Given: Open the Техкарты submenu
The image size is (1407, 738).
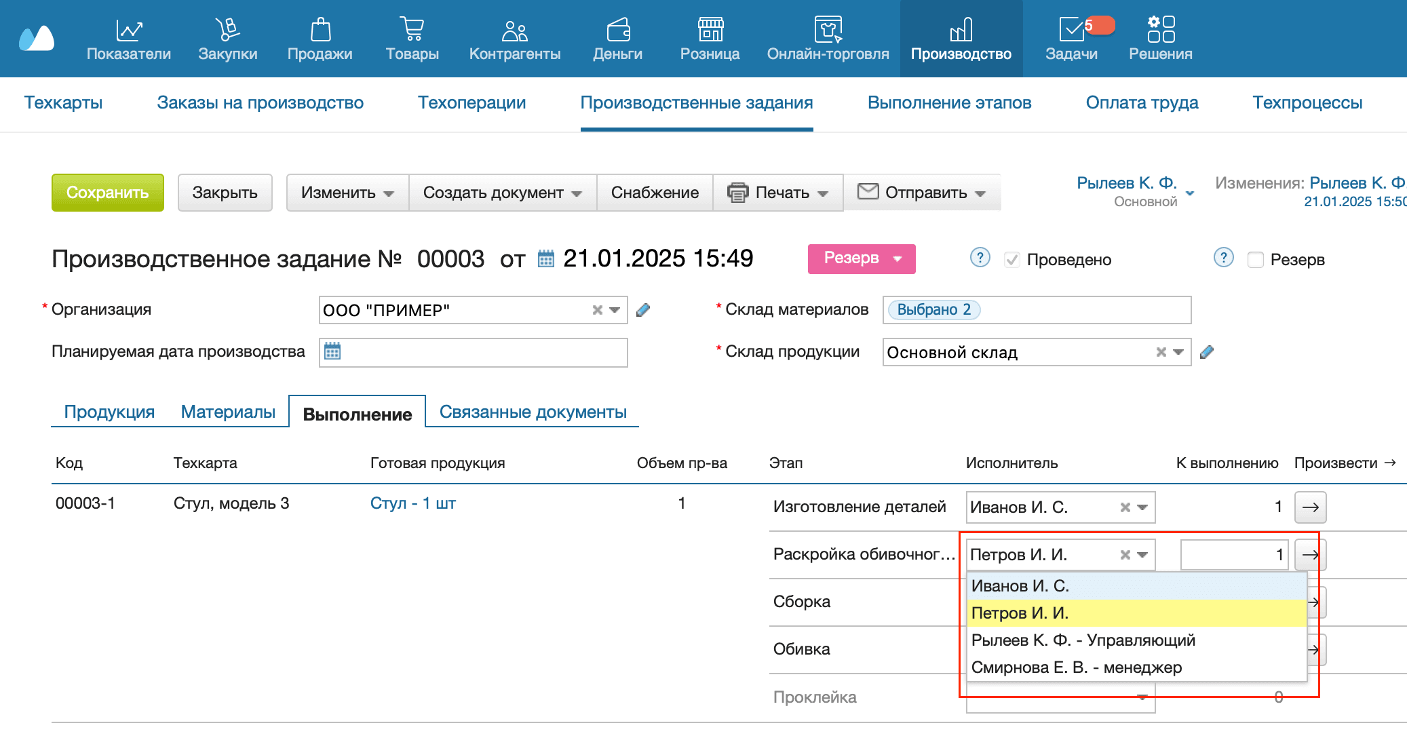Looking at the screenshot, I should pyautogui.click(x=63, y=102).
